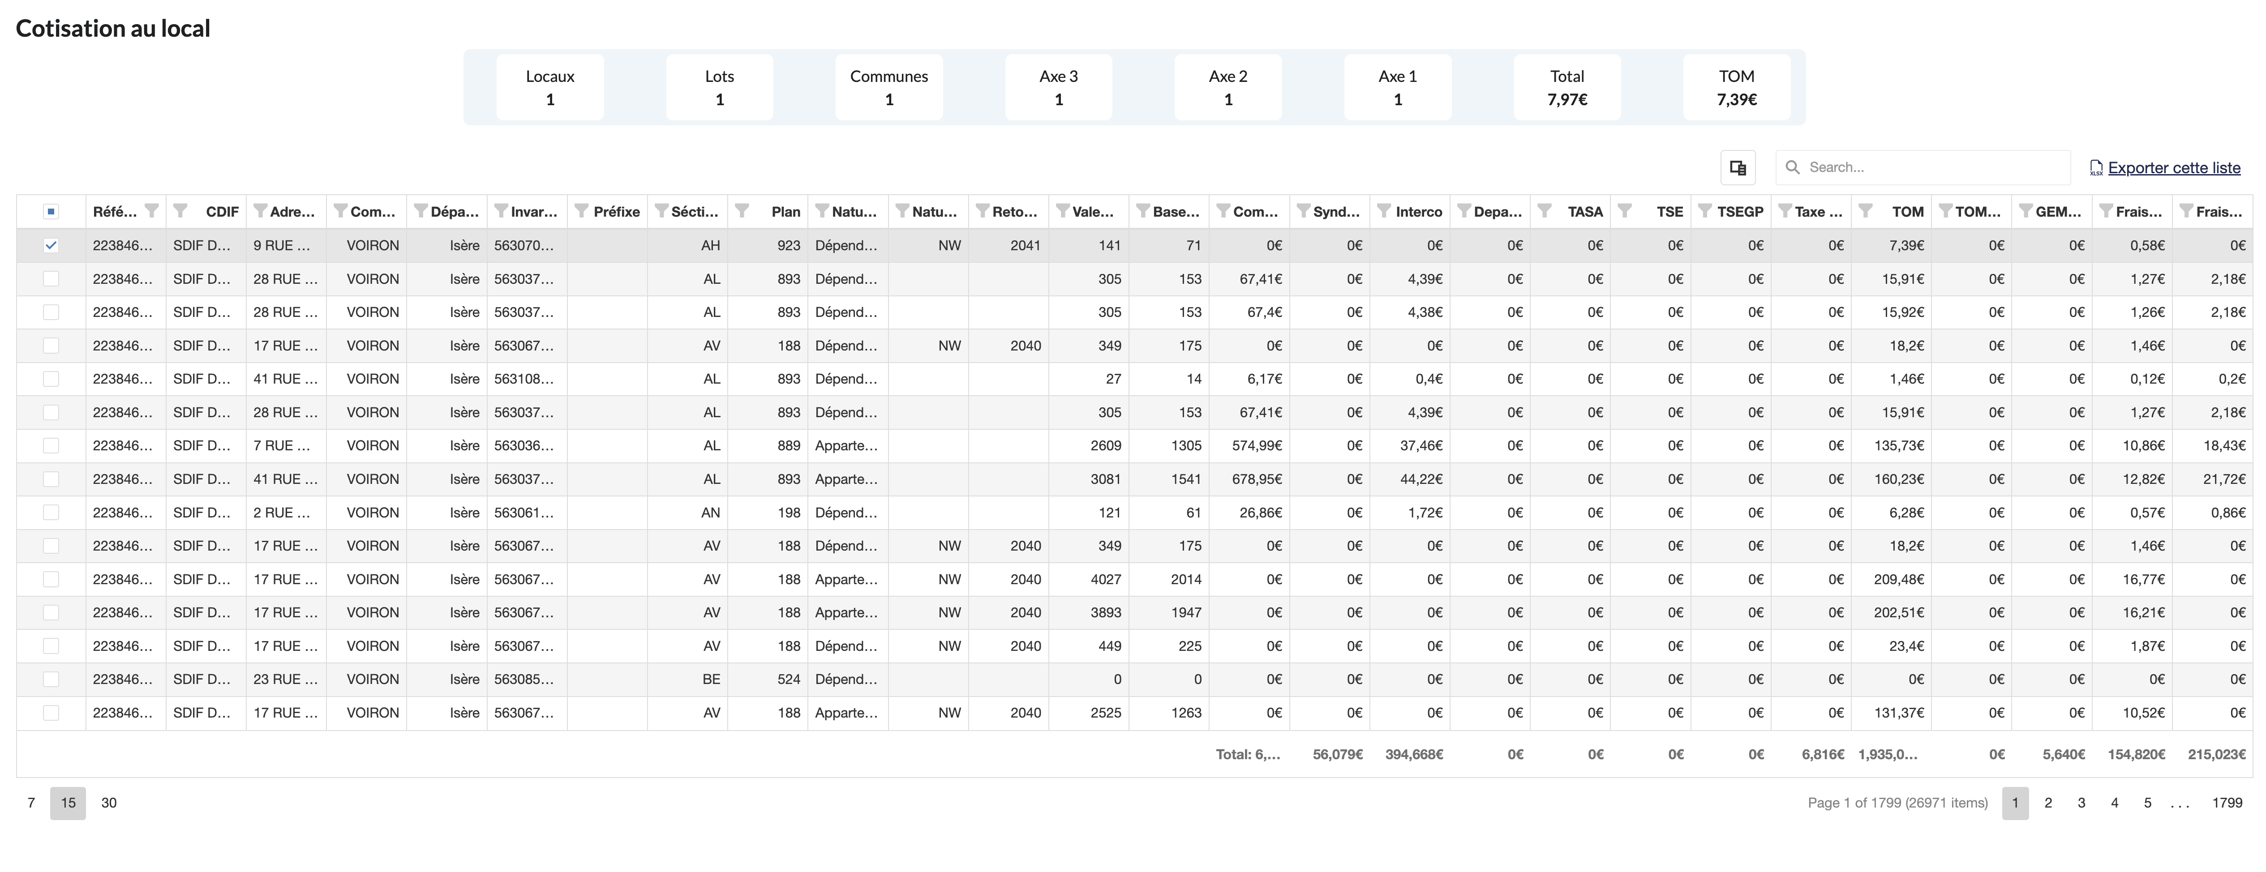This screenshot has width=2266, height=872.
Task: Select page size 7
Action: tap(32, 803)
